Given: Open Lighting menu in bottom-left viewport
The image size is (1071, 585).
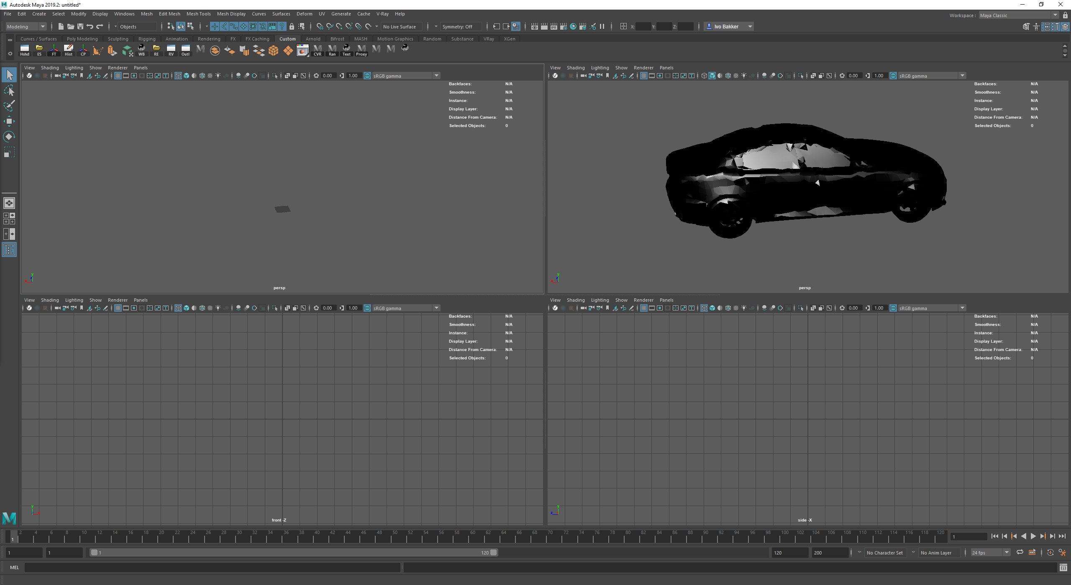Looking at the screenshot, I should [x=74, y=300].
